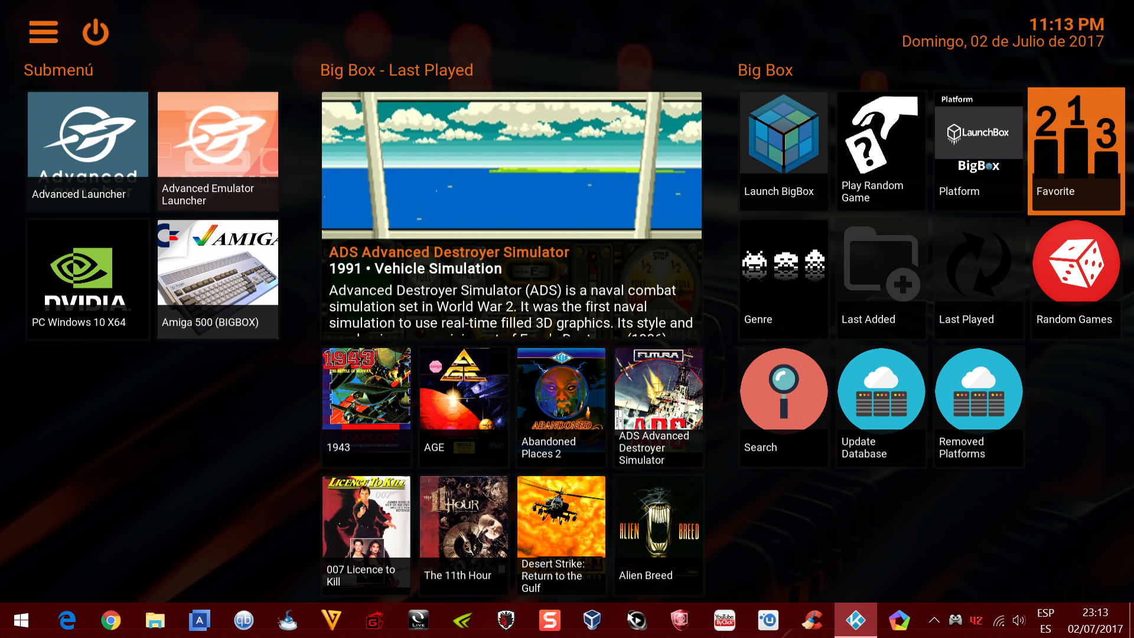Click the 1991 Vehicle Simulation subtitle
The height and width of the screenshot is (638, 1134).
(415, 269)
